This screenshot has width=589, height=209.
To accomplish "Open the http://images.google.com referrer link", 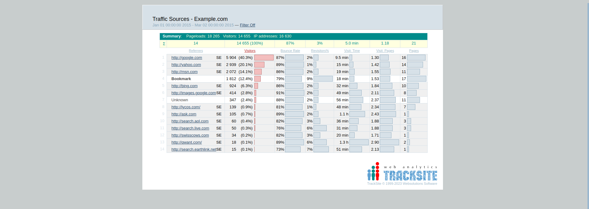I will (x=193, y=93).
